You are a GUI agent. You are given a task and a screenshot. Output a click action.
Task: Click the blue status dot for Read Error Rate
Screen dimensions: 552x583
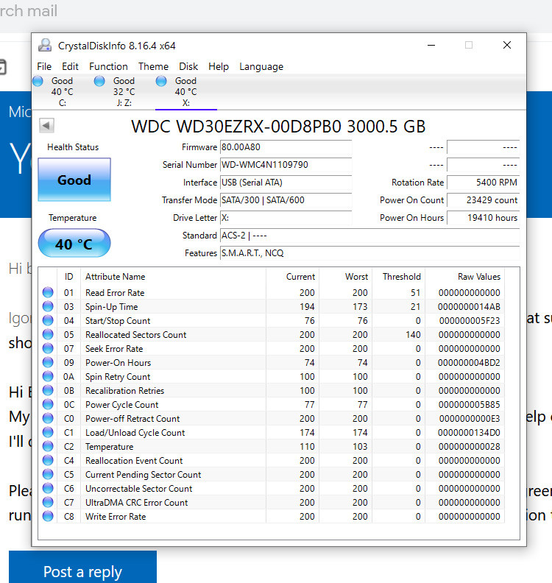[48, 292]
